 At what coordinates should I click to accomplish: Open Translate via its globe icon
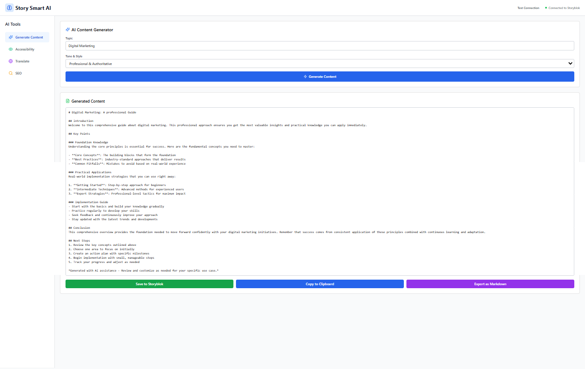tap(11, 61)
